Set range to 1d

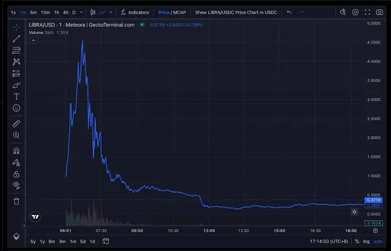tap(92, 241)
